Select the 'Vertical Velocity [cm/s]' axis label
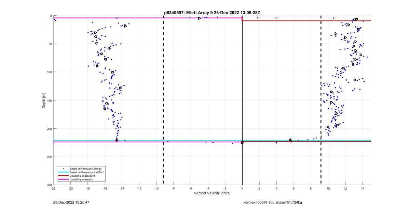Screen dimensions: 410x208 (x=212, y=193)
